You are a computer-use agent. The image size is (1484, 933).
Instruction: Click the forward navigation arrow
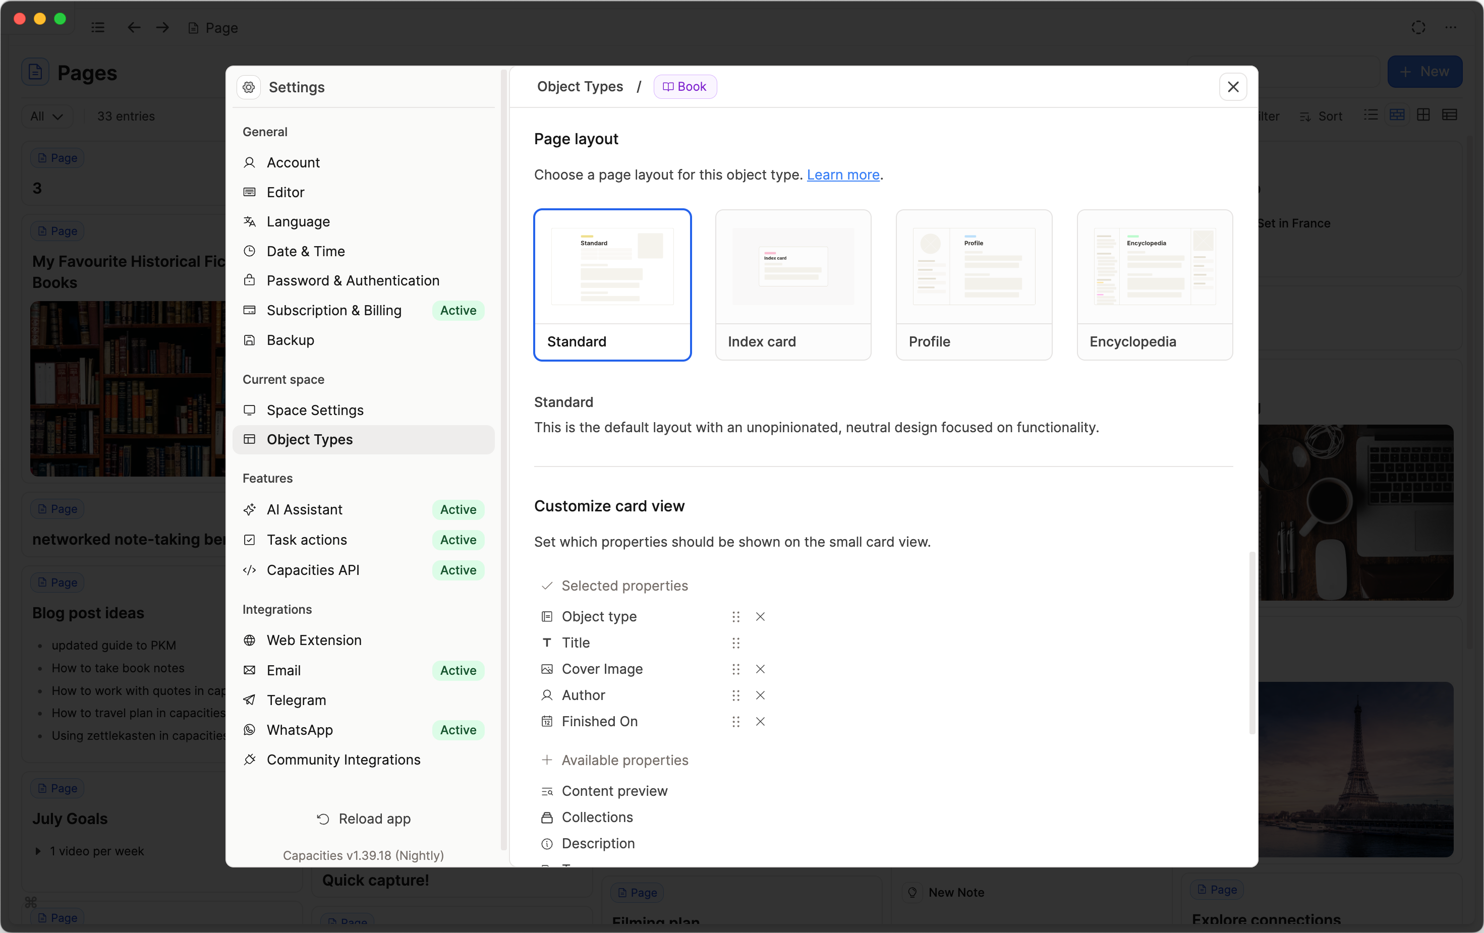161,28
